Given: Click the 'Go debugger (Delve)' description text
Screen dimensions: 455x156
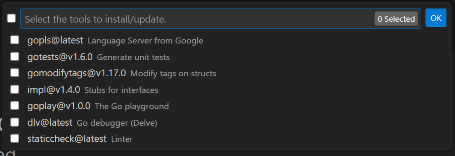Looking at the screenshot, I should pos(117,123).
